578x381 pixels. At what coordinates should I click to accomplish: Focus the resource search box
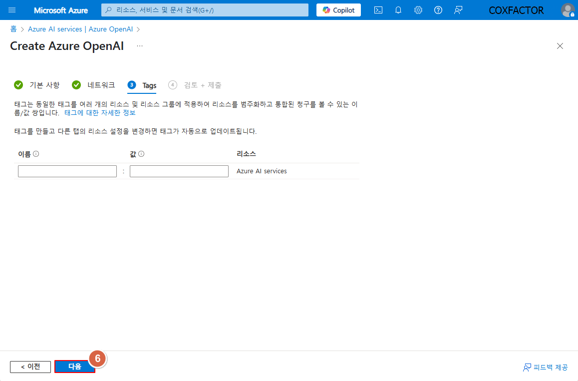(x=205, y=10)
